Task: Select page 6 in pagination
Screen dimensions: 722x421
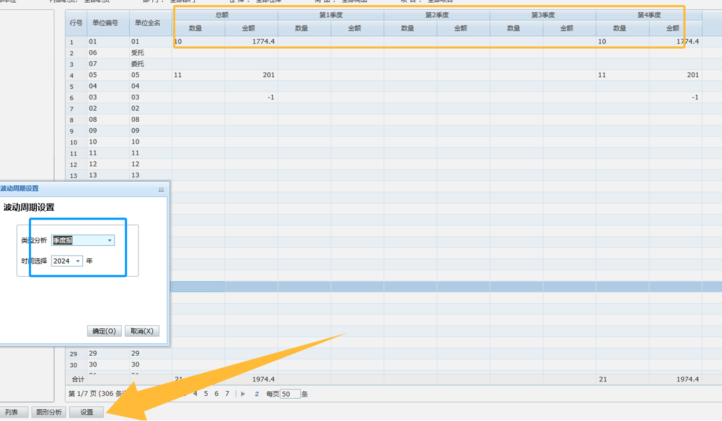Action: [216, 394]
